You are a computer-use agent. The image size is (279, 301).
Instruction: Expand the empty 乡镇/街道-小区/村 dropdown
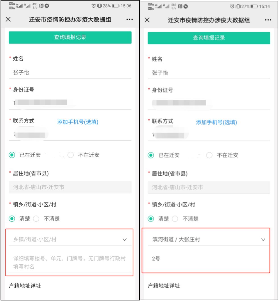(x=70, y=240)
